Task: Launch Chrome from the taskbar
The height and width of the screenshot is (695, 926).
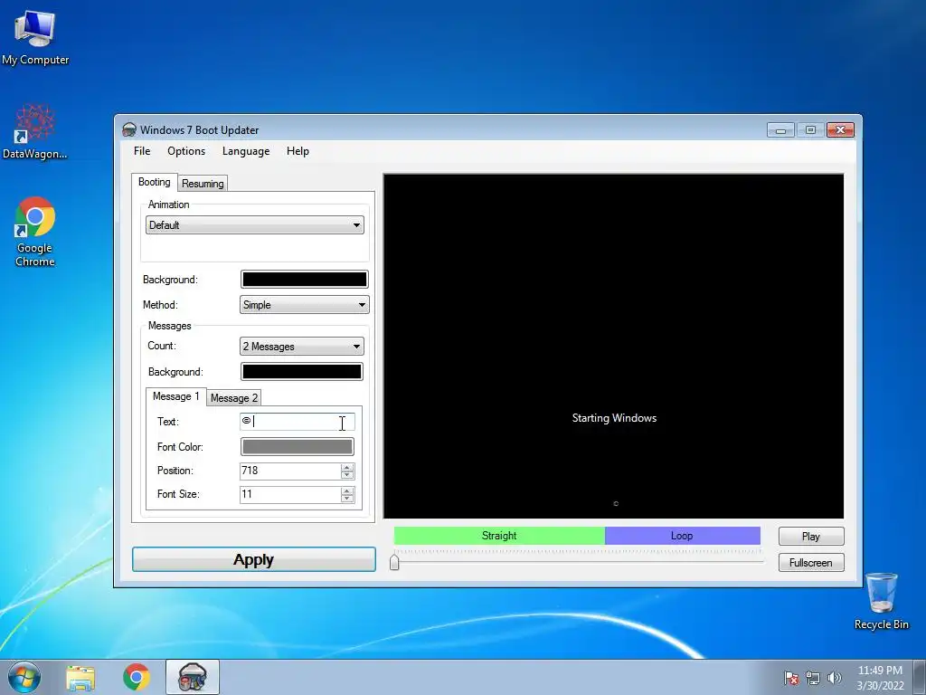Action: pyautogui.click(x=137, y=677)
